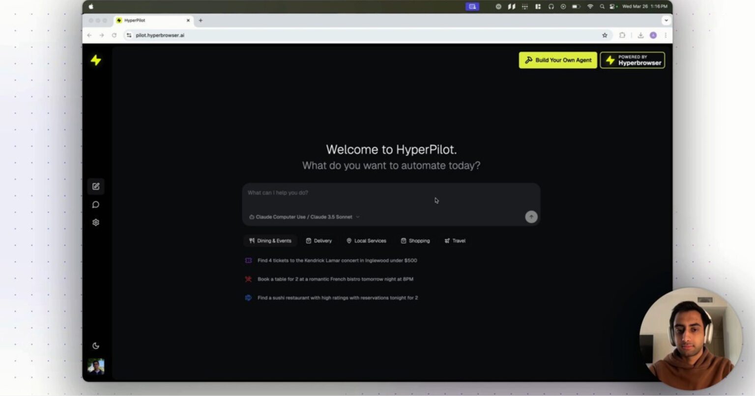Select the Dining & Events fork icon
The image size is (755, 396).
click(x=252, y=240)
